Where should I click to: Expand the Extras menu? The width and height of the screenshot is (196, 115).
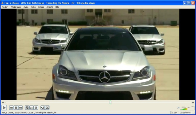pos(41,7)
